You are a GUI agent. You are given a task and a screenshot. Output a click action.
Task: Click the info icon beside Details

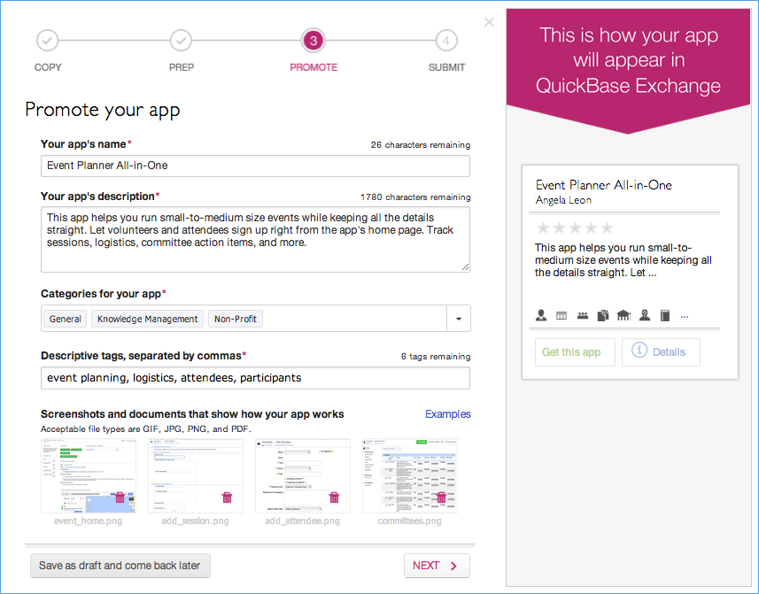click(x=639, y=350)
